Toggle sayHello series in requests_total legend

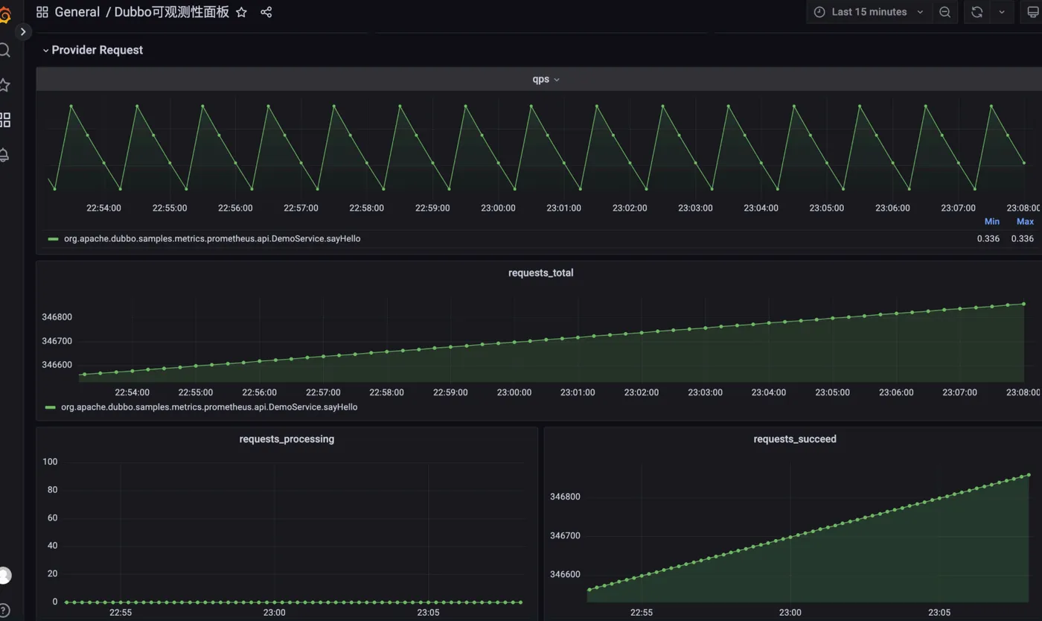[x=209, y=407]
